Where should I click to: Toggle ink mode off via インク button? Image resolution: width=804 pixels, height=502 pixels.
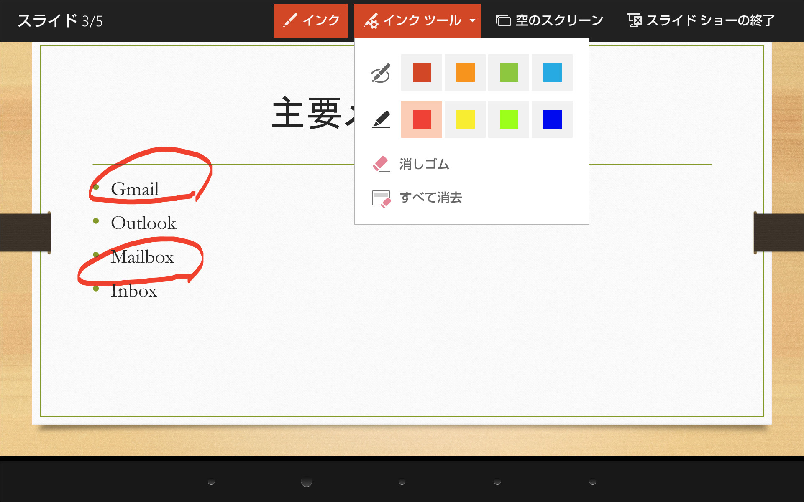click(x=311, y=20)
